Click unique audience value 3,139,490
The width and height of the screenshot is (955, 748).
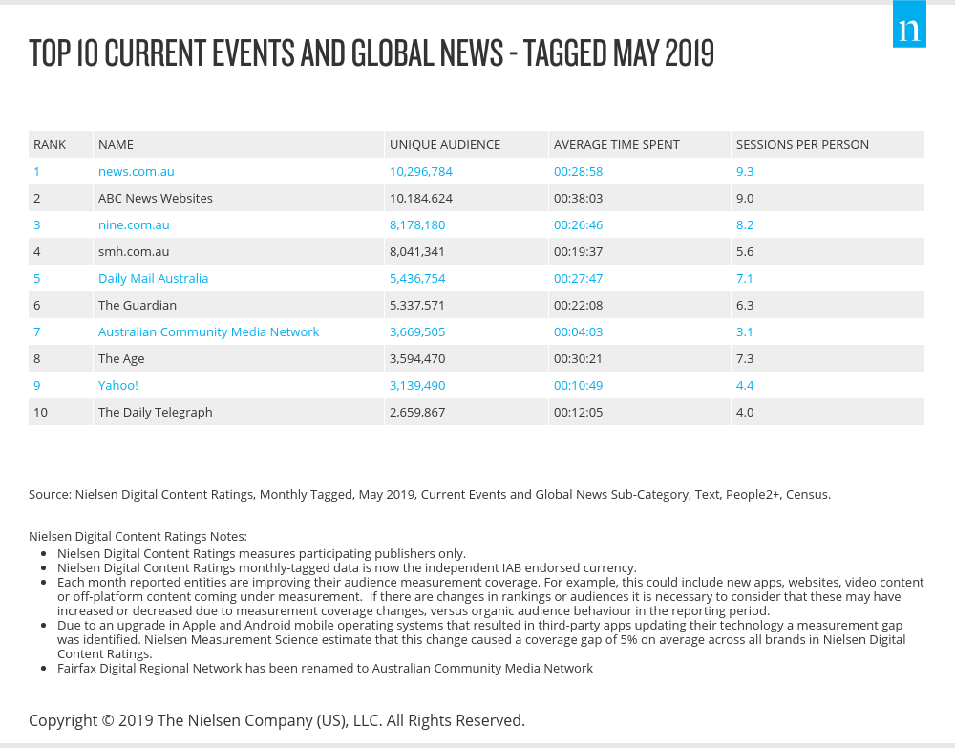[x=417, y=386]
